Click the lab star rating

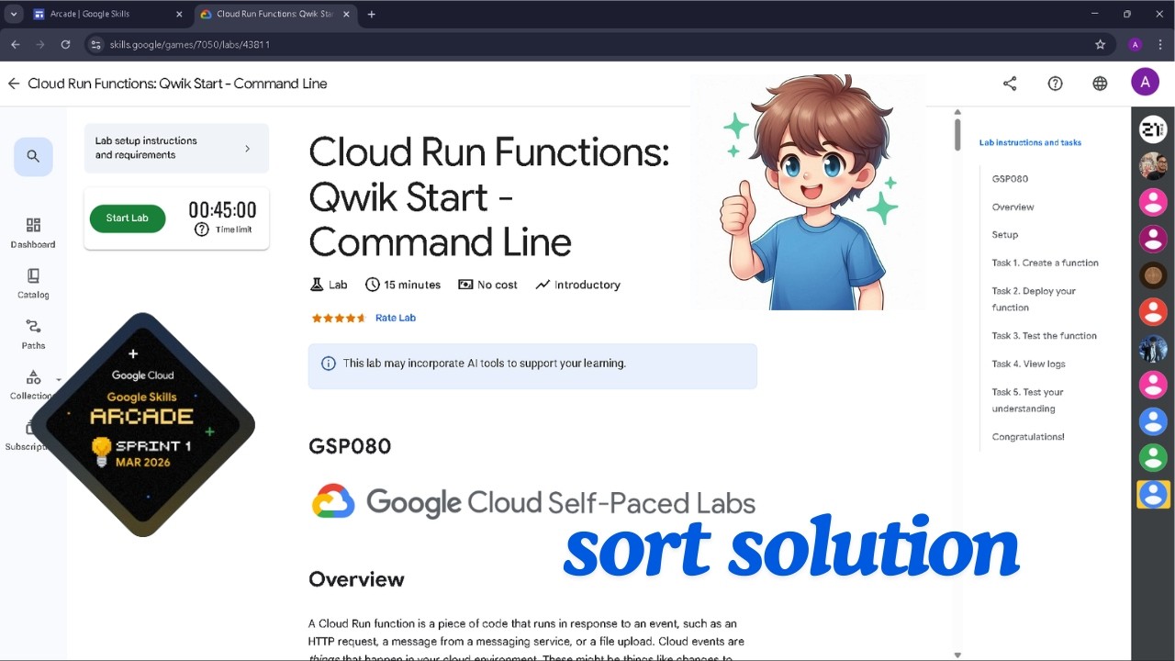pyautogui.click(x=339, y=318)
